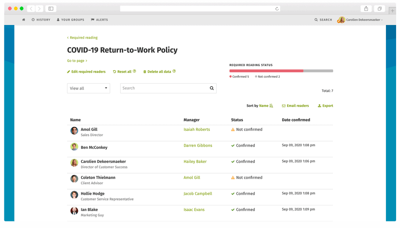This screenshot has width=400, height=228.
Task: Open the View all filter dropdown
Action: point(88,88)
